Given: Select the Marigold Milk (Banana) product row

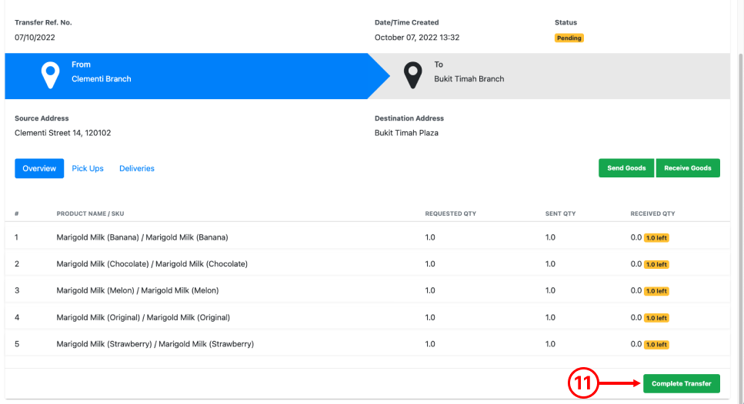Looking at the screenshot, I should point(367,237).
